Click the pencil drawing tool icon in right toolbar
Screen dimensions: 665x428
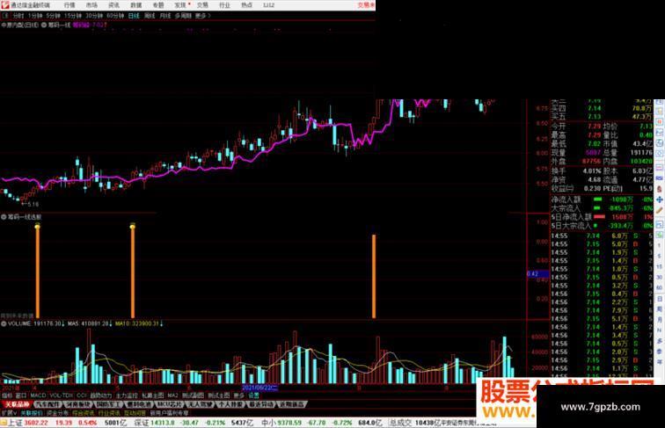coord(660,209)
